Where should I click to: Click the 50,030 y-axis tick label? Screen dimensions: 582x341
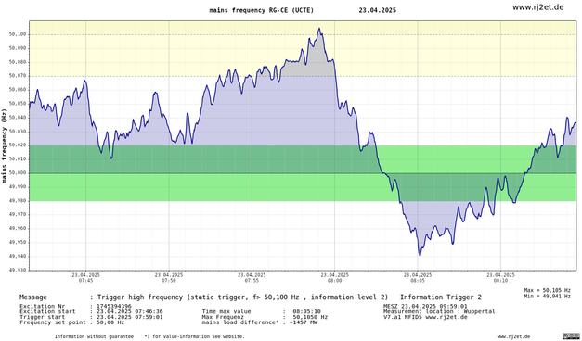click(x=19, y=132)
